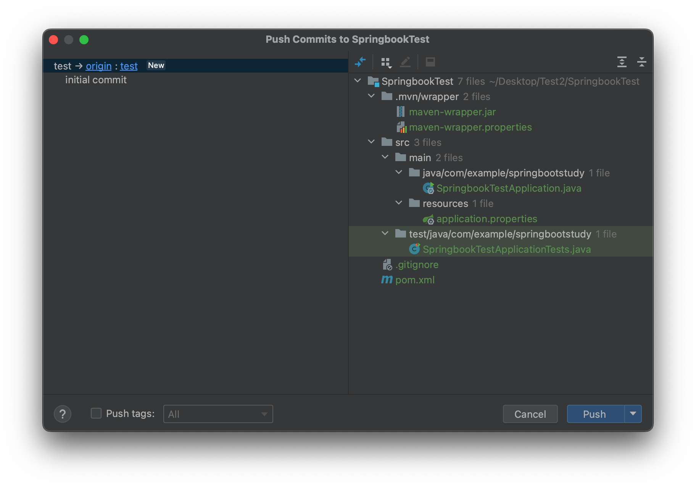The width and height of the screenshot is (696, 488).
Task: Click the application.properties Spring leaf icon
Action: pyautogui.click(x=429, y=219)
